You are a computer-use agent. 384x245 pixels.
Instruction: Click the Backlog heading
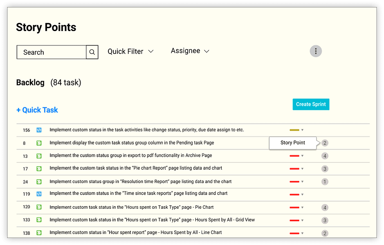(x=30, y=82)
